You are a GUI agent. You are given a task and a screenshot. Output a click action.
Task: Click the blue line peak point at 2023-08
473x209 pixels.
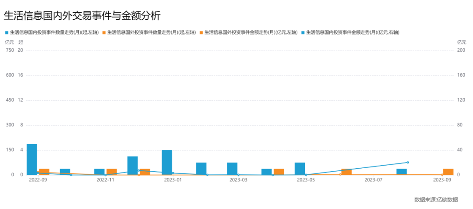(x=408, y=163)
